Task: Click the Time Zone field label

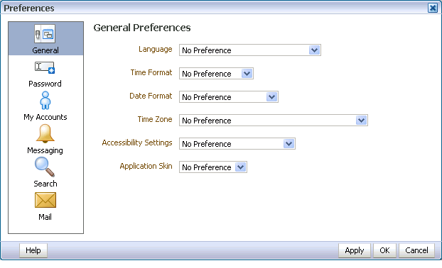Action: click(x=155, y=119)
